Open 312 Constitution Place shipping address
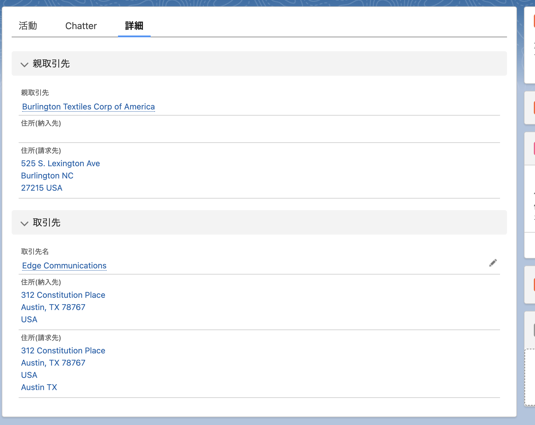The width and height of the screenshot is (535, 425). click(x=63, y=295)
